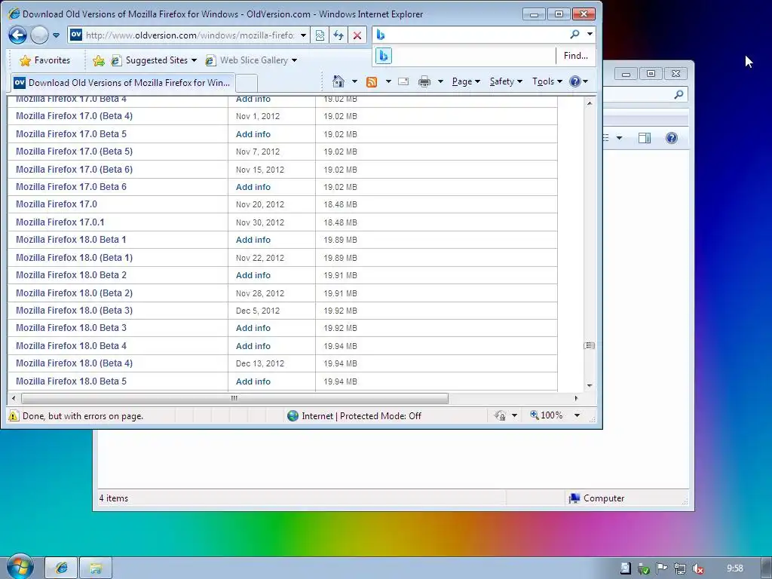Click Add info for Firefox 18.0 Beta 1
The image size is (772, 579).
tap(253, 240)
